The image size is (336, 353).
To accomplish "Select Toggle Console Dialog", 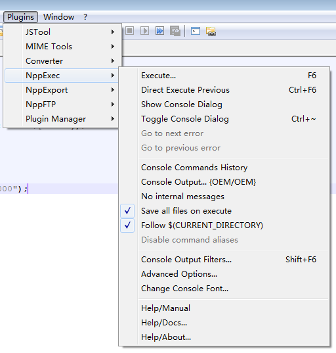I will pos(224,119).
